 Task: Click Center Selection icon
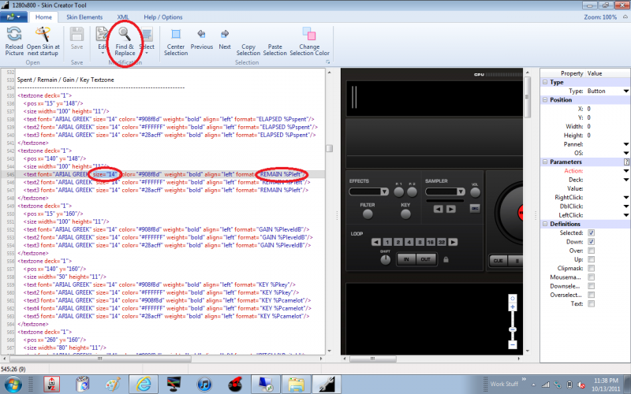point(176,34)
